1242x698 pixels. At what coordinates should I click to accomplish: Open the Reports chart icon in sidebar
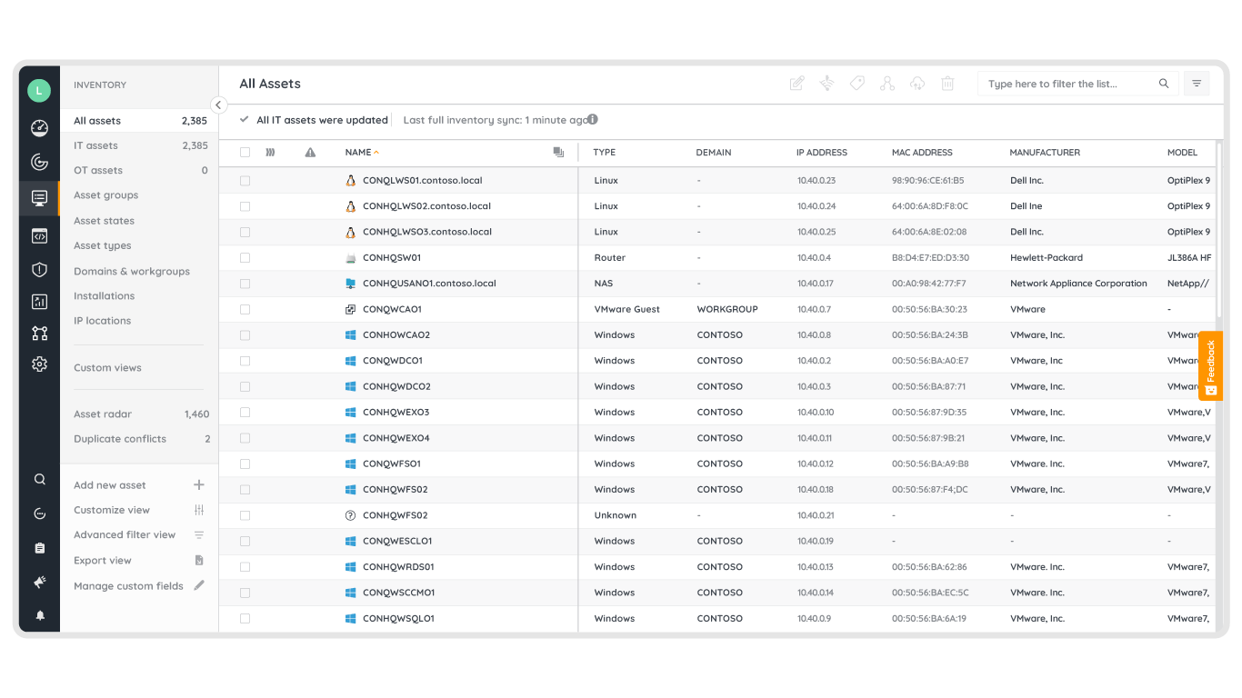(x=38, y=301)
